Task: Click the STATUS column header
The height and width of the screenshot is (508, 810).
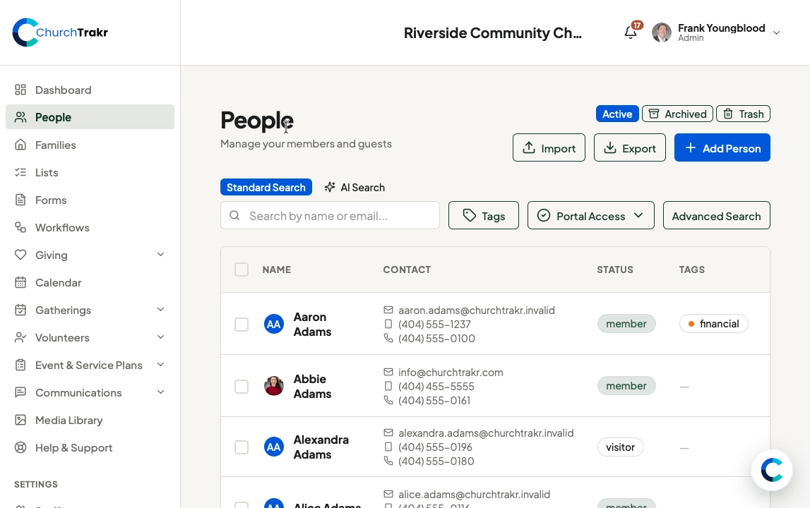Action: pyautogui.click(x=614, y=270)
